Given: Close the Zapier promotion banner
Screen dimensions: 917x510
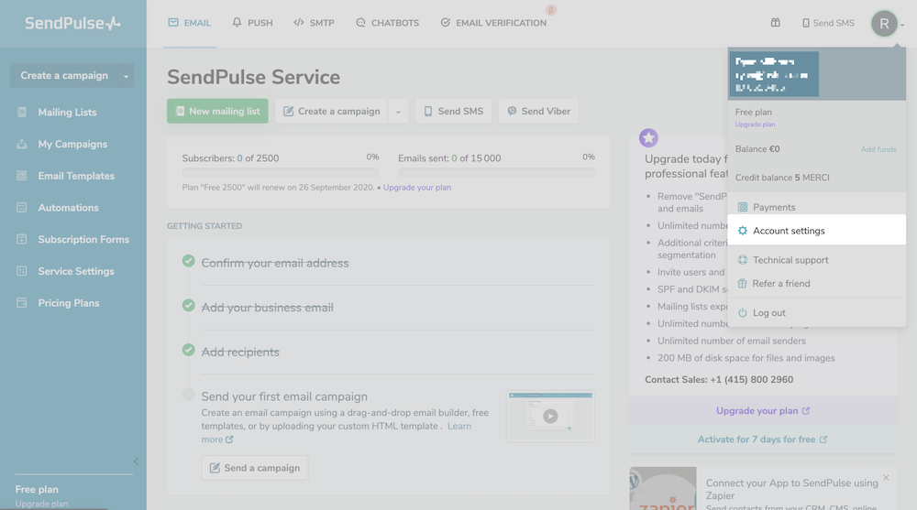Looking at the screenshot, I should (886, 478).
